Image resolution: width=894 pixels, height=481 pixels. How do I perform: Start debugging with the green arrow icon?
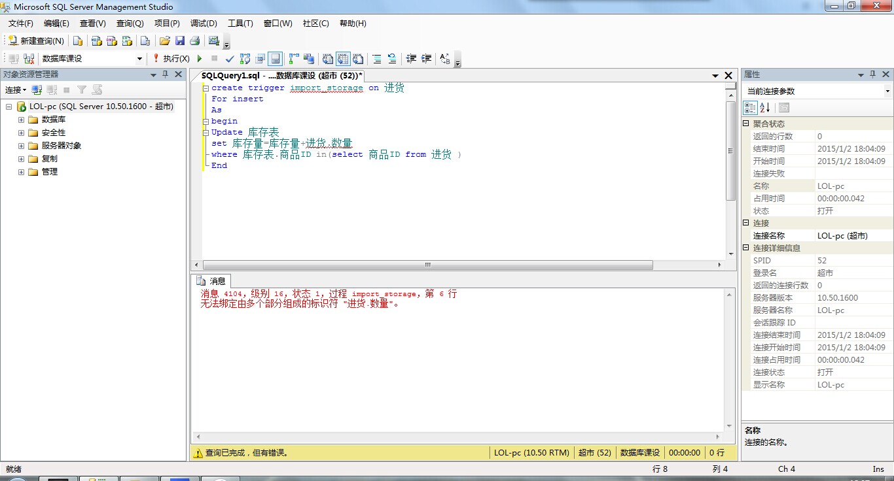pyautogui.click(x=200, y=59)
